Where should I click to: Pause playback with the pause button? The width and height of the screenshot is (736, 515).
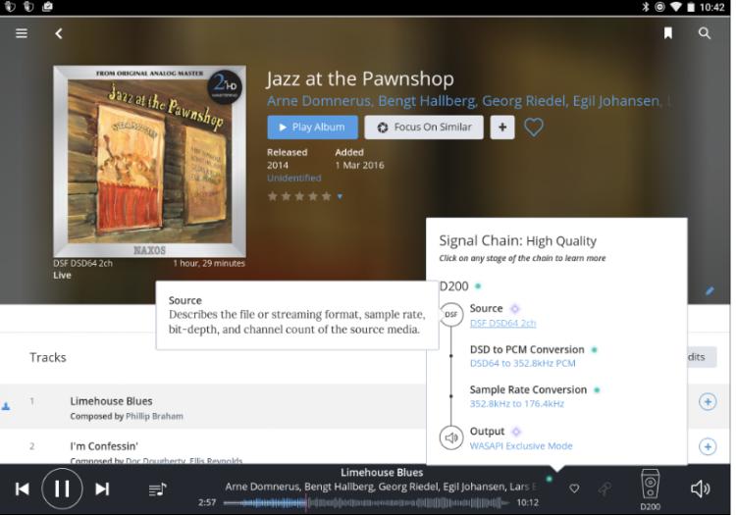(x=62, y=489)
